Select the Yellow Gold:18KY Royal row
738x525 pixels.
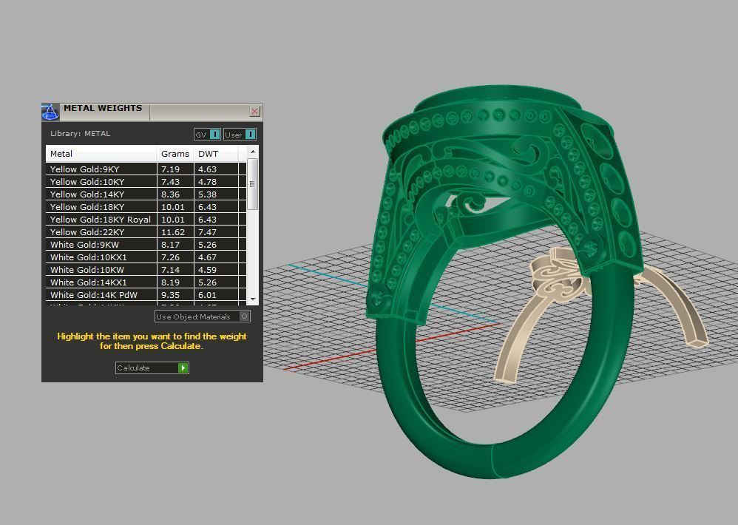(x=146, y=220)
